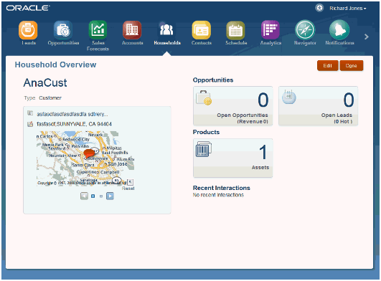
Task: Select the second carousel page dot
Action: tap(101, 196)
